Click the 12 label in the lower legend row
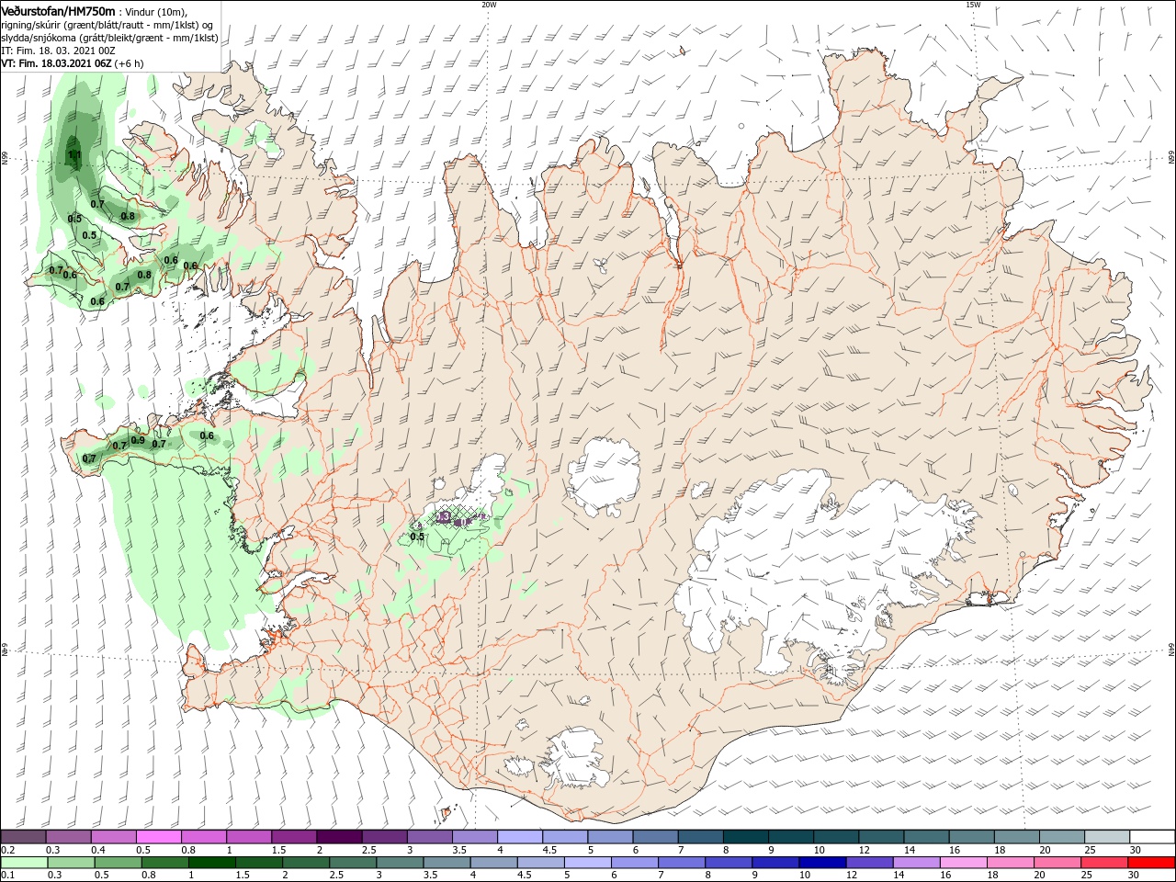Screen dimensions: 1176x882 click(852, 875)
